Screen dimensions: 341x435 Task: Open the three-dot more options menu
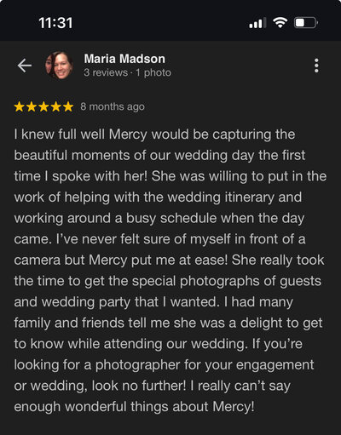pyautogui.click(x=316, y=66)
